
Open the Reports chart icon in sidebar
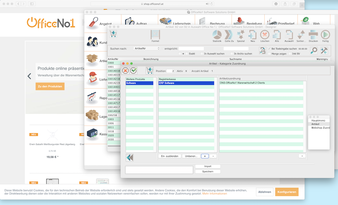pyautogui.click(x=92, y=97)
